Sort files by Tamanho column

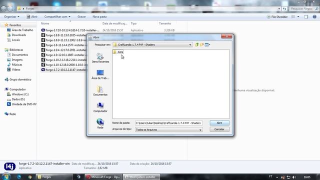pyautogui.click(x=165, y=23)
